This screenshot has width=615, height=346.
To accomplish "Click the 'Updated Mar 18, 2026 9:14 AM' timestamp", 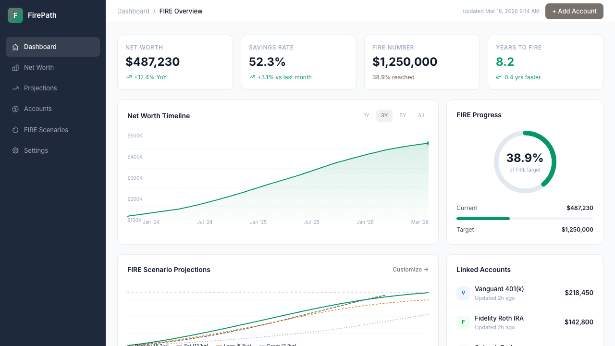I will click(501, 11).
